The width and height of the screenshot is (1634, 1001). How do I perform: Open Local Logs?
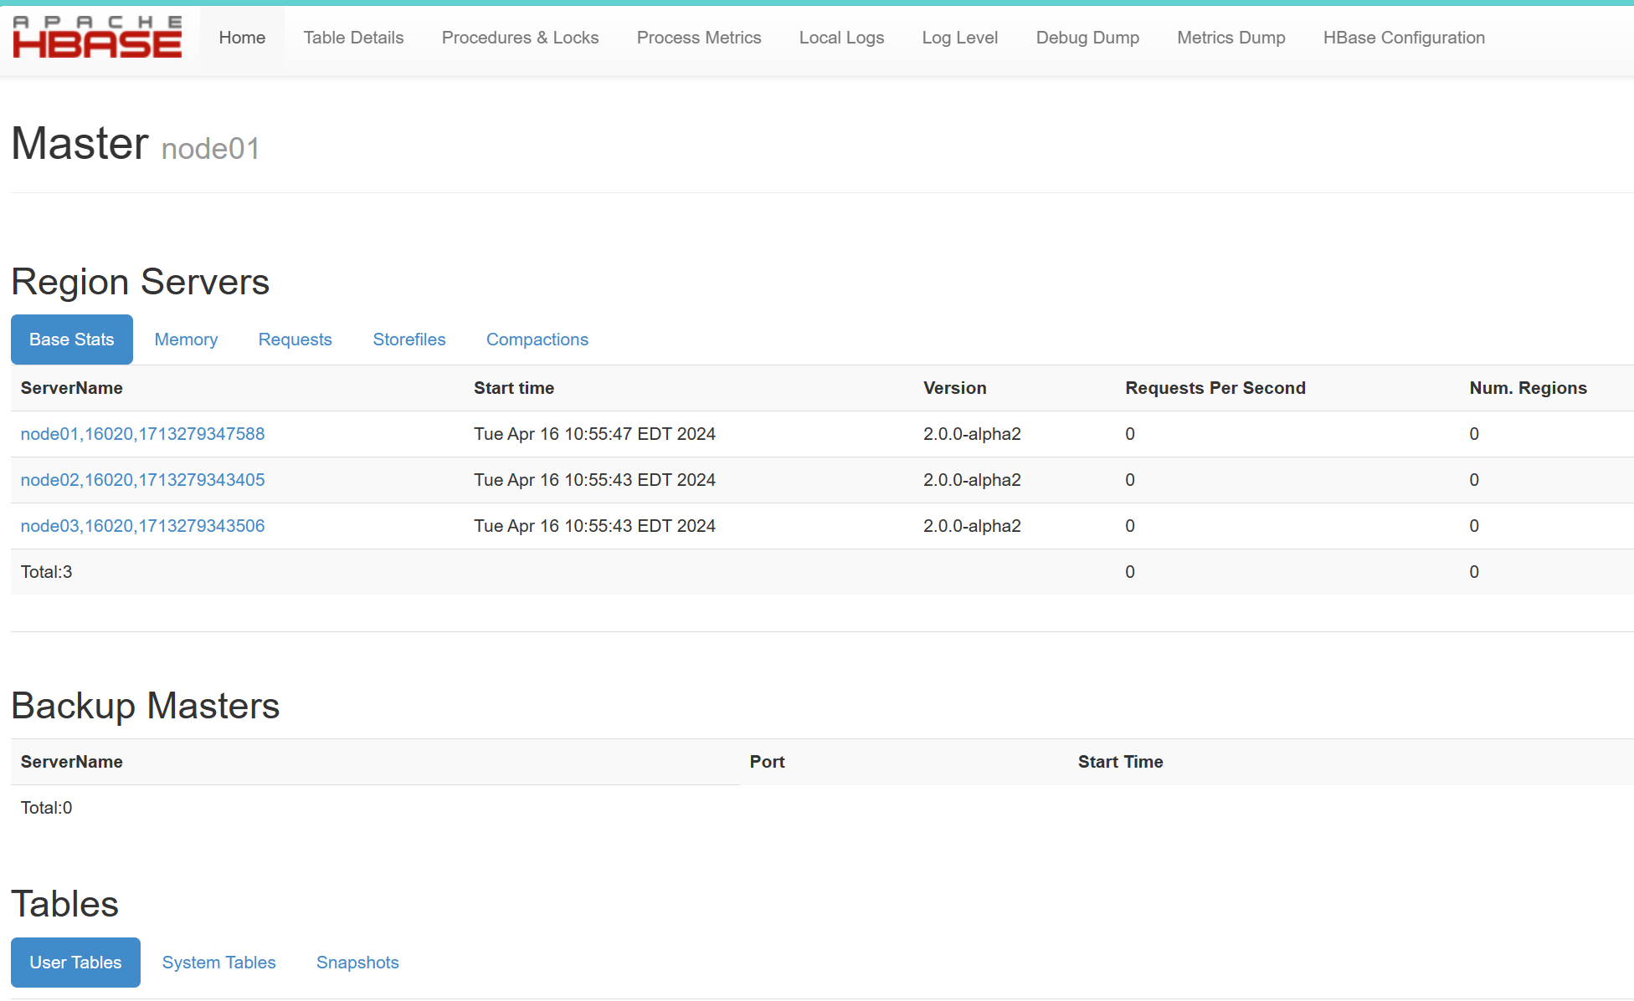(x=841, y=38)
